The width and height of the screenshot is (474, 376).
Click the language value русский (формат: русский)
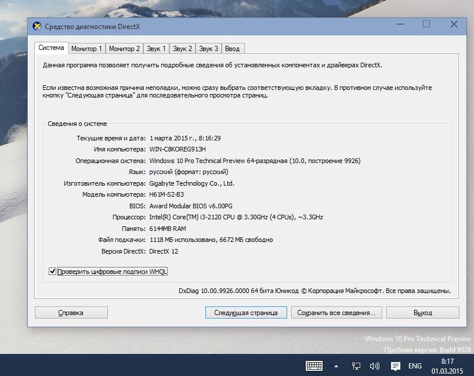coord(189,172)
